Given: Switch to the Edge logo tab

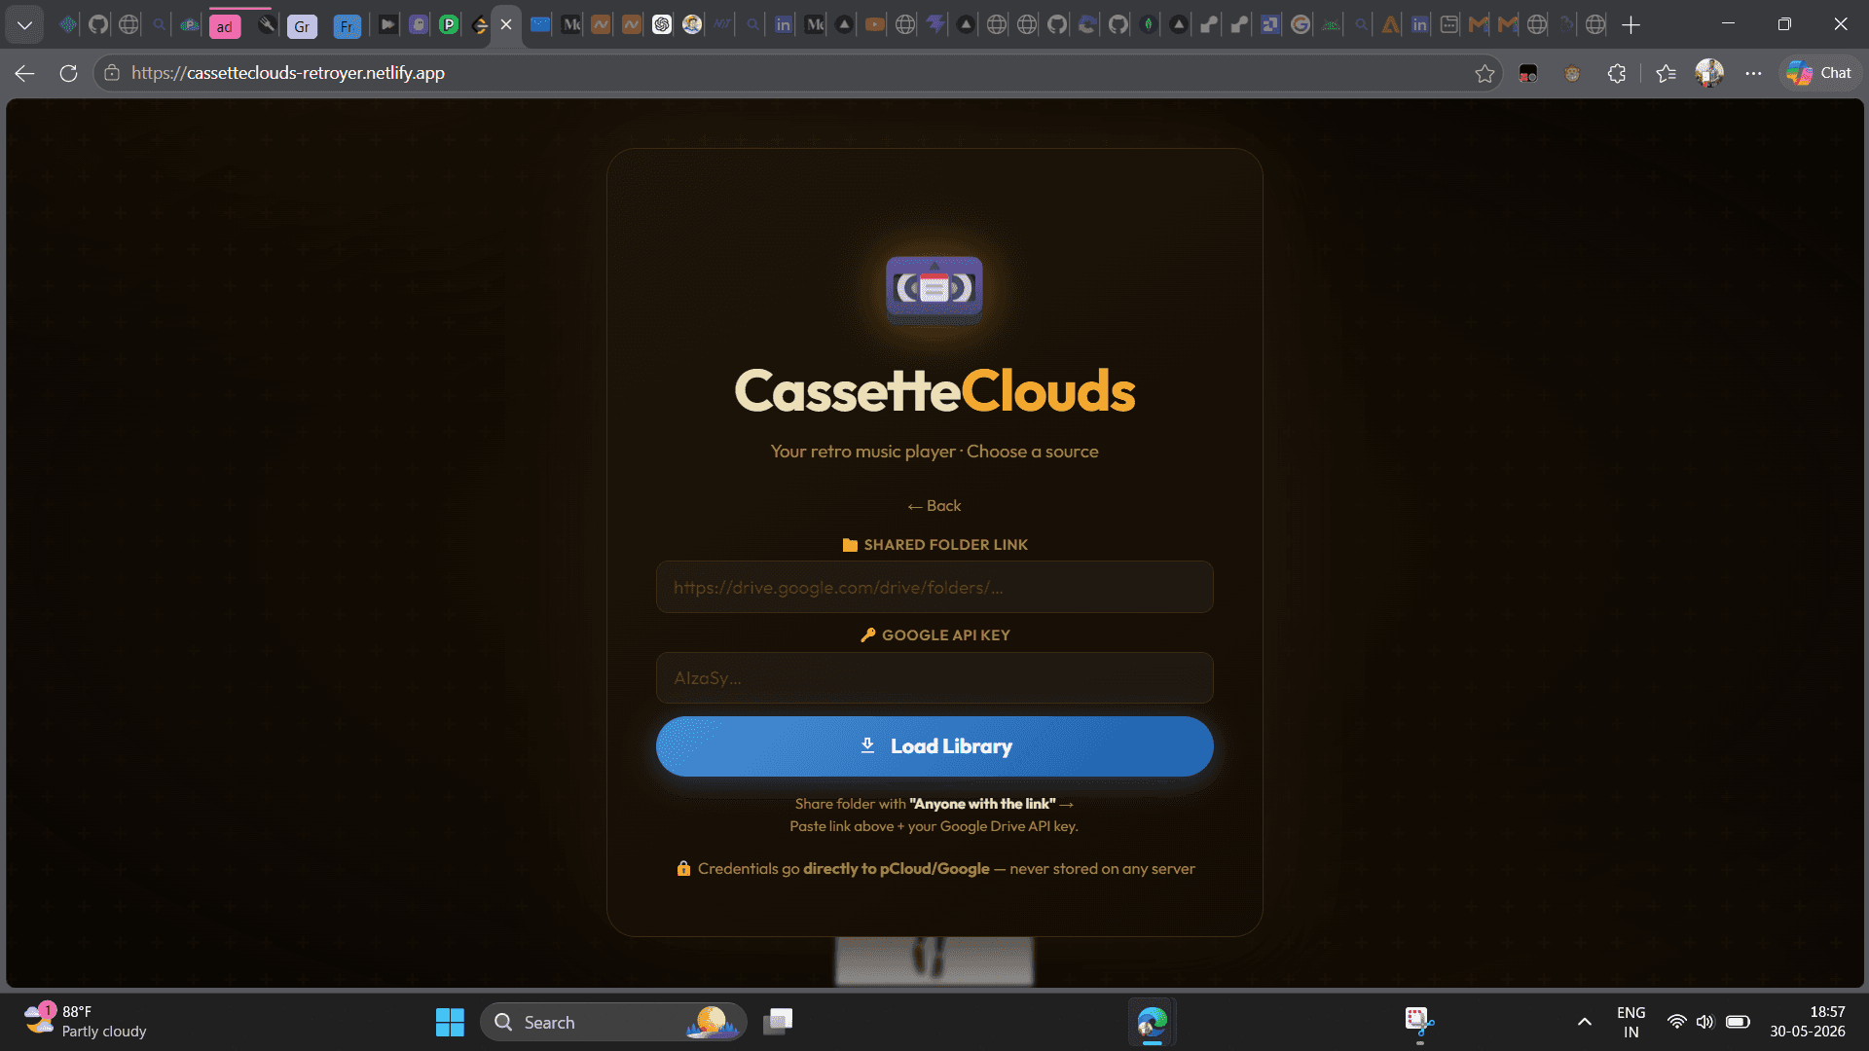Looking at the screenshot, I should (1087, 24).
